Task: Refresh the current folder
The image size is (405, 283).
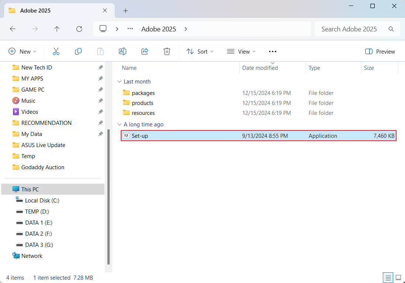Action: point(79,29)
